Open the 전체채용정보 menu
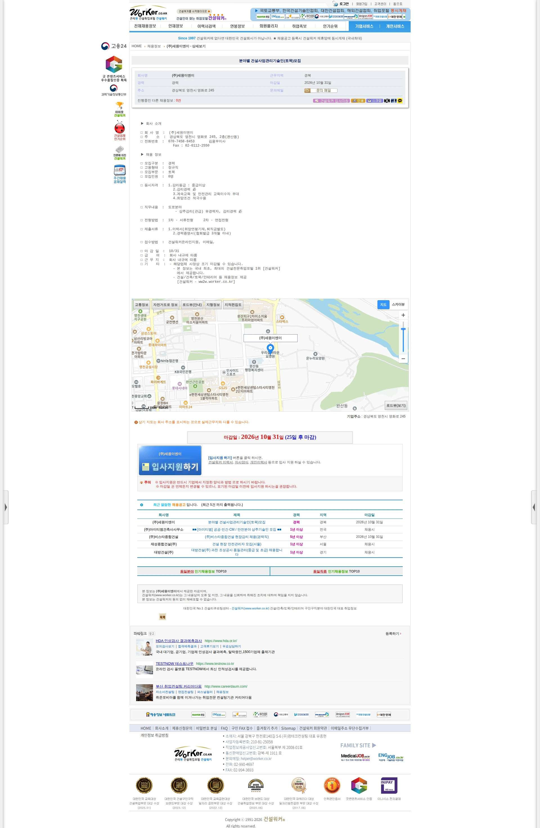 145,26
